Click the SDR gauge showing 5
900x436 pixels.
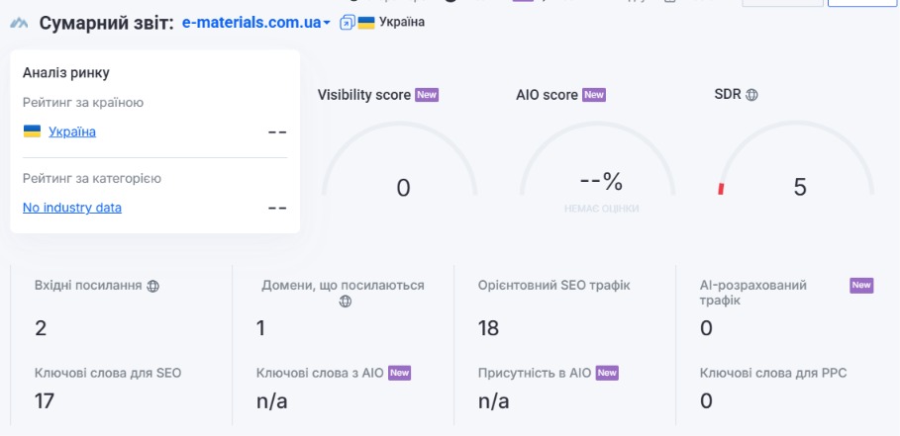click(797, 160)
